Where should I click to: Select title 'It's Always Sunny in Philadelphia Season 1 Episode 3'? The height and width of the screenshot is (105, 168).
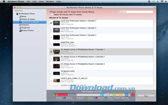(x=83, y=64)
